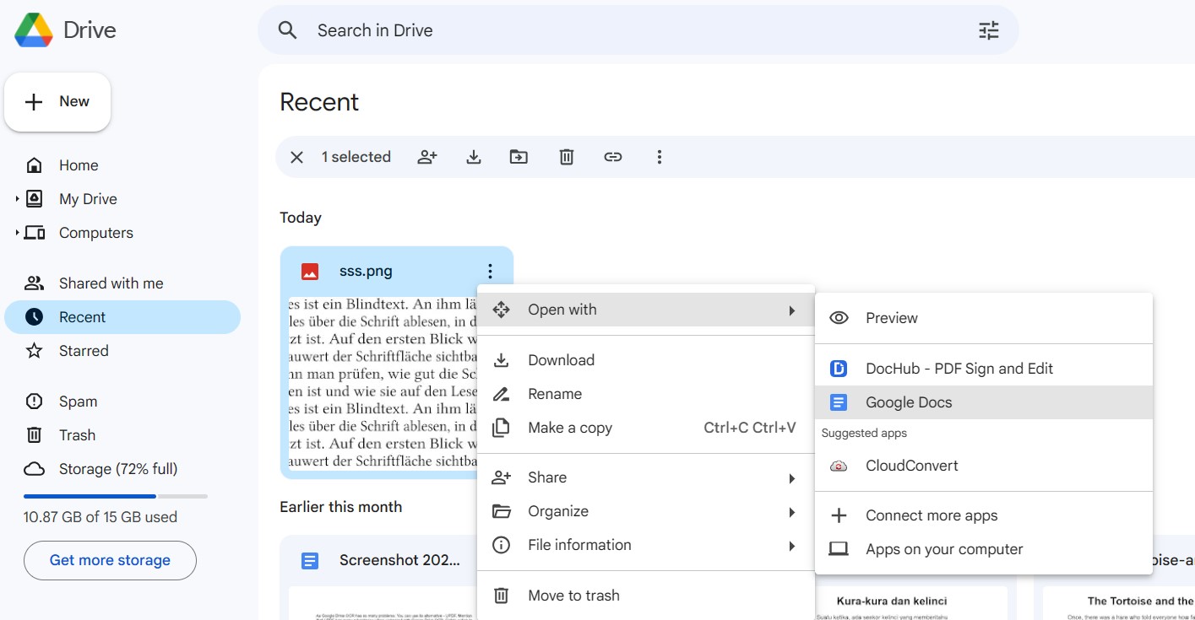Viewport: 1195px width, 620px height.
Task: Open more toolbar actions via three dots
Action: click(x=659, y=156)
